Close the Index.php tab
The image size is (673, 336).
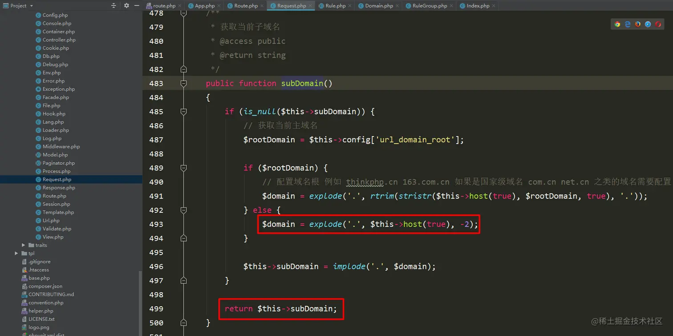coord(494,6)
